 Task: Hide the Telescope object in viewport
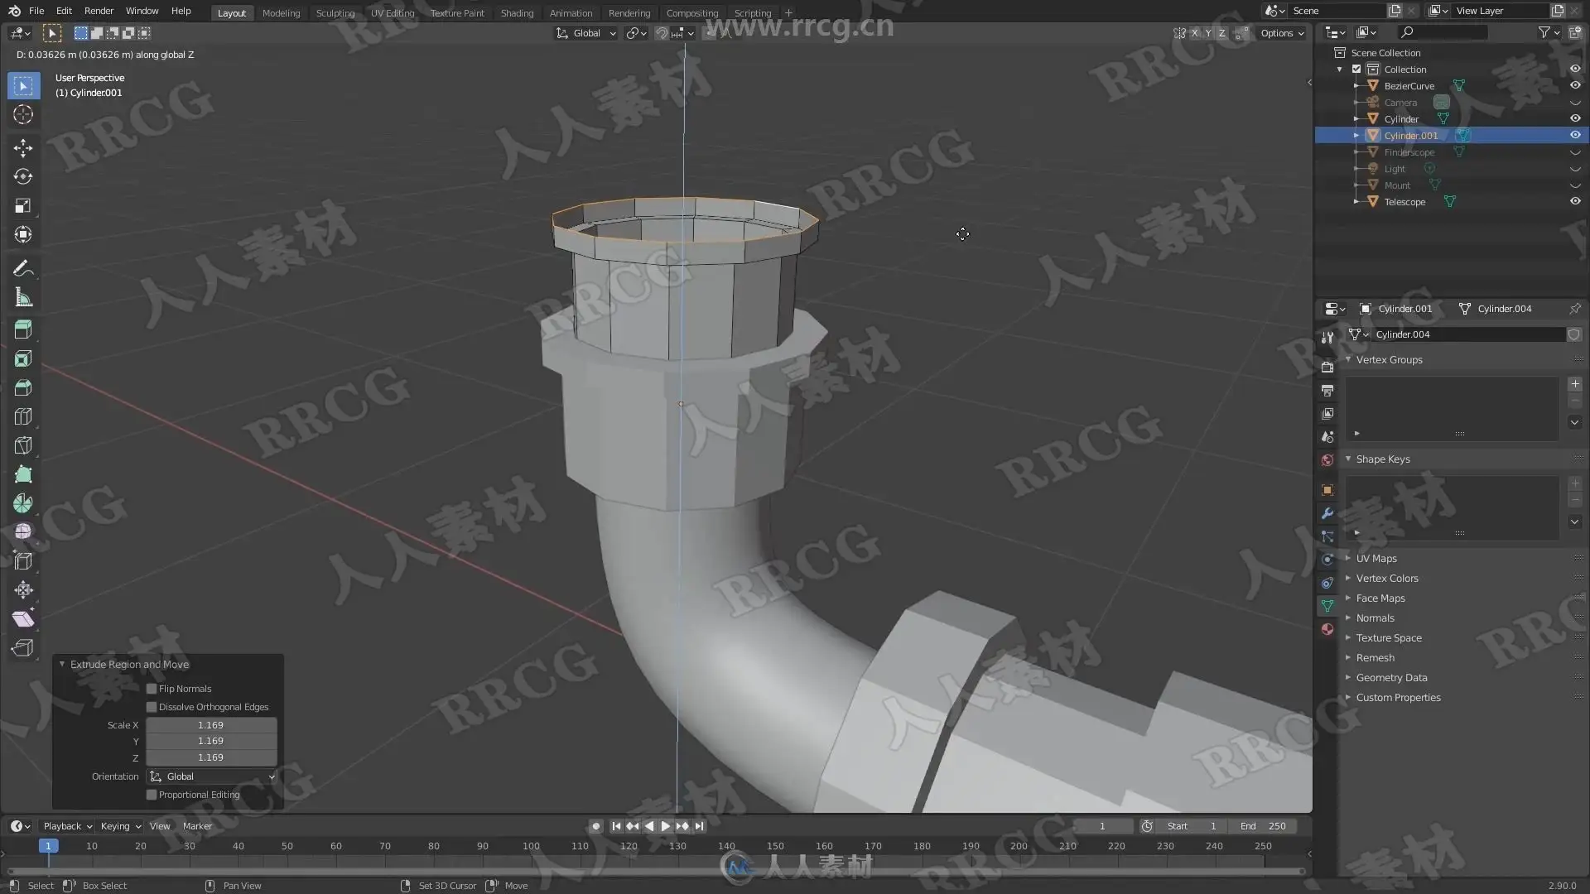(x=1575, y=201)
